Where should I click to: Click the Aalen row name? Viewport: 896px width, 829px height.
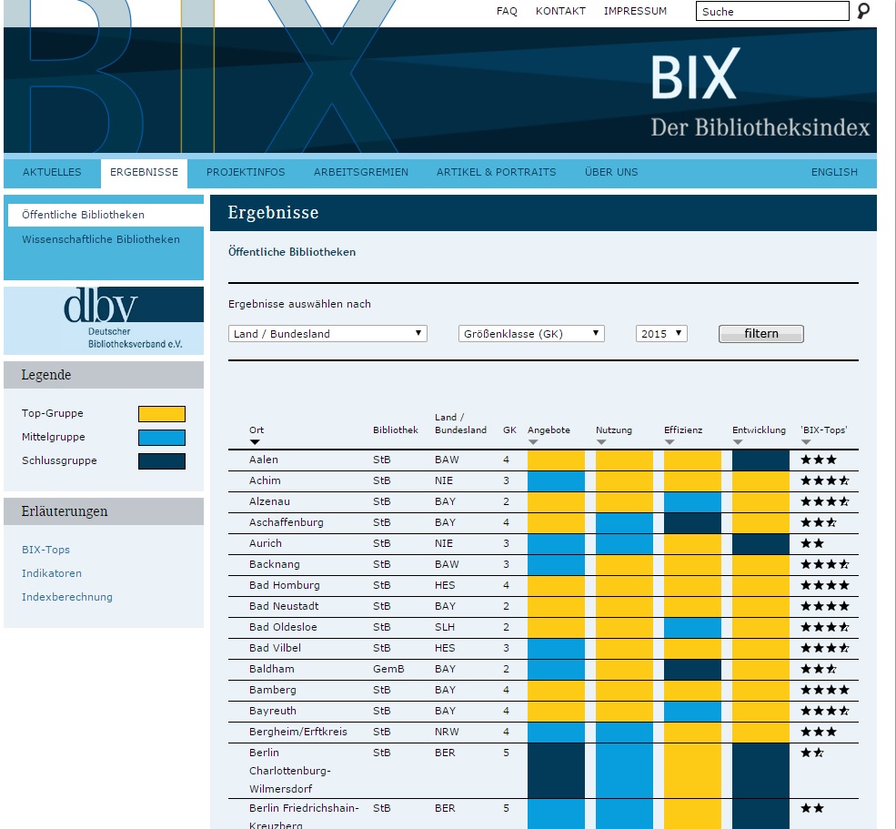click(x=264, y=460)
